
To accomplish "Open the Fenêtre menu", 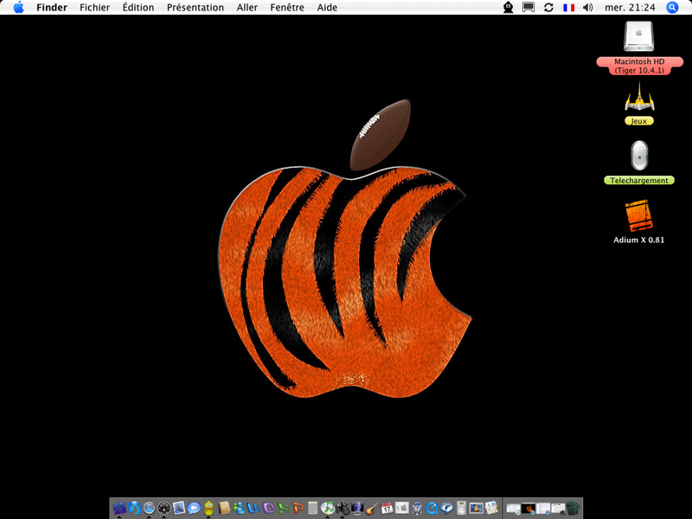I will 287,8.
